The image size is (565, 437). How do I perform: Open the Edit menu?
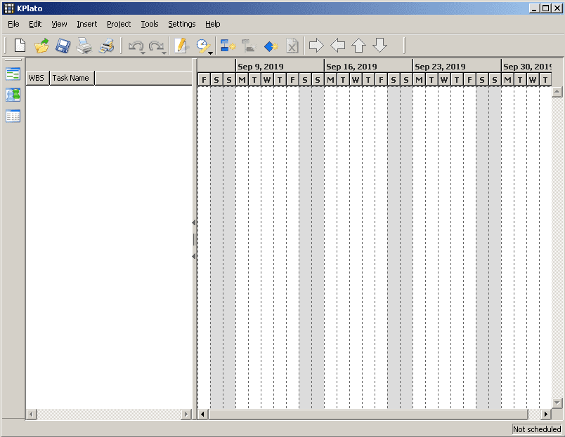[35, 24]
